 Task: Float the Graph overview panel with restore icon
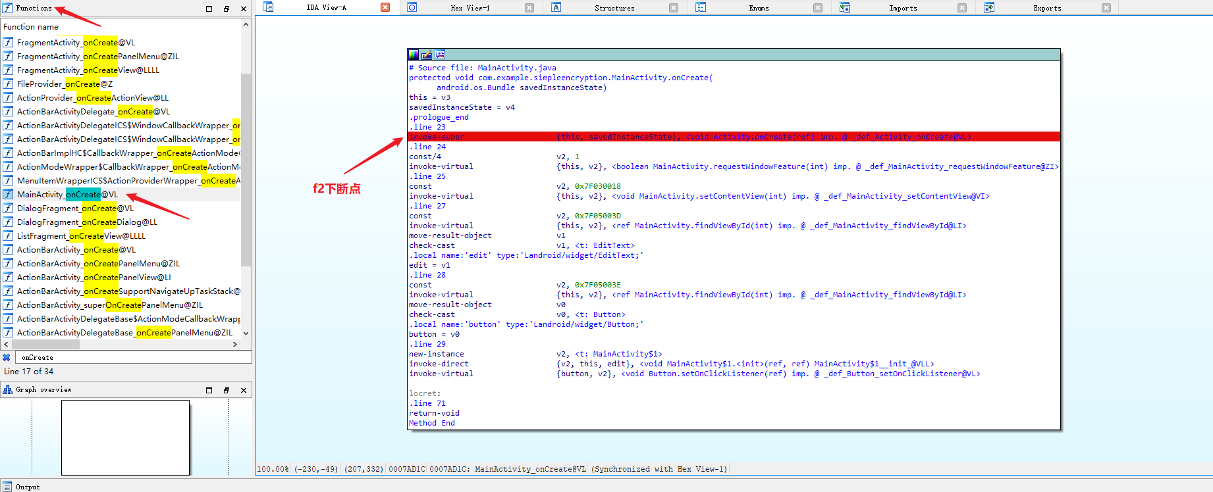226,390
